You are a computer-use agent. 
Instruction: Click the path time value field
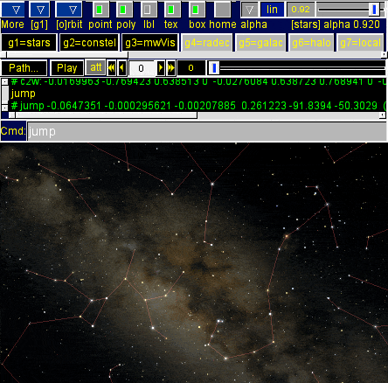coord(191,68)
